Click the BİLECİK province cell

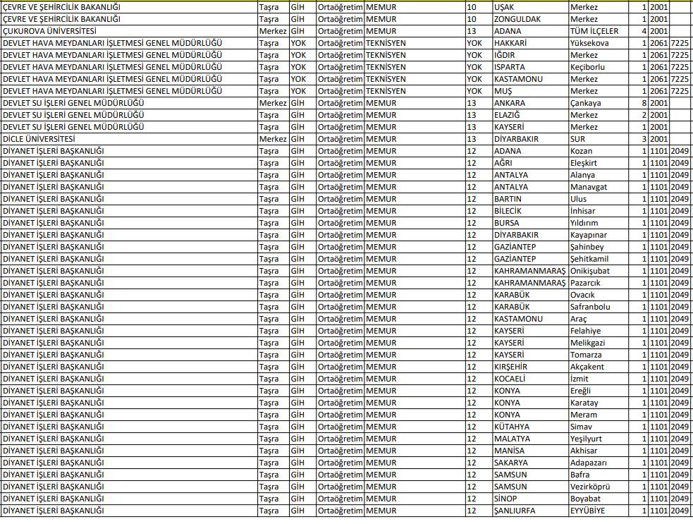click(x=530, y=211)
